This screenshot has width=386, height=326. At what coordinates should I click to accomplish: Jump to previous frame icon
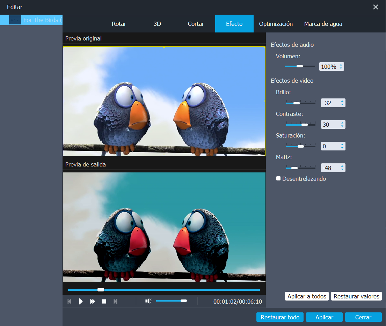70,302
